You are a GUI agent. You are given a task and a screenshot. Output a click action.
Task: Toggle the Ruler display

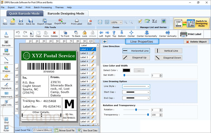click(6, 128)
